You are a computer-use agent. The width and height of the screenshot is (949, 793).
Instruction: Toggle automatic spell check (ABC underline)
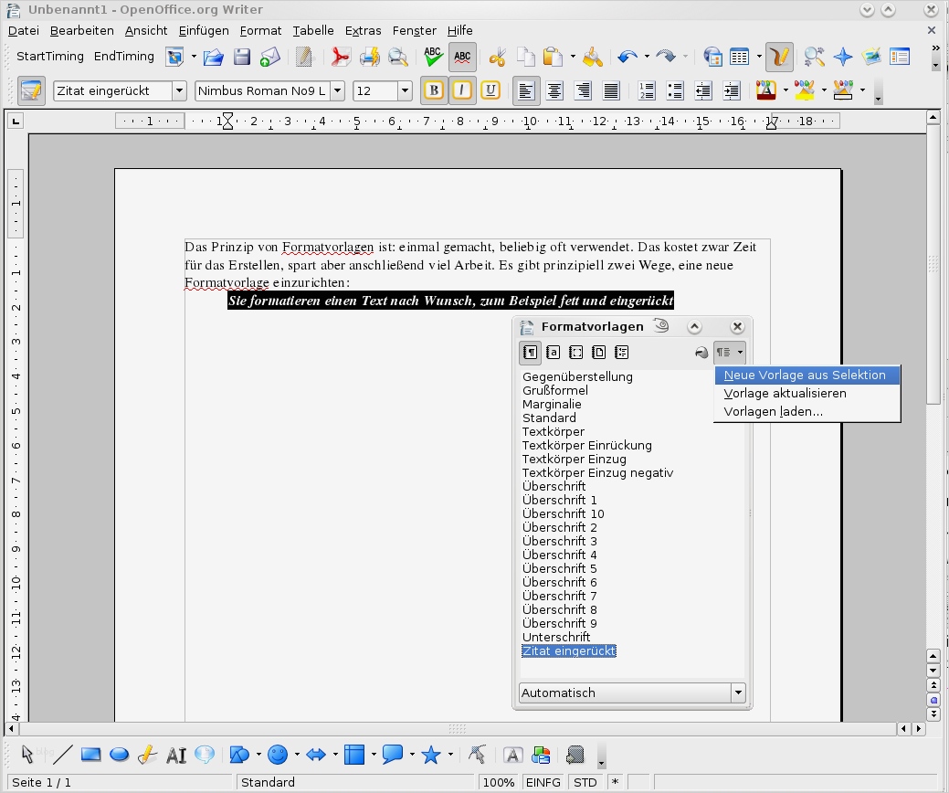(462, 57)
